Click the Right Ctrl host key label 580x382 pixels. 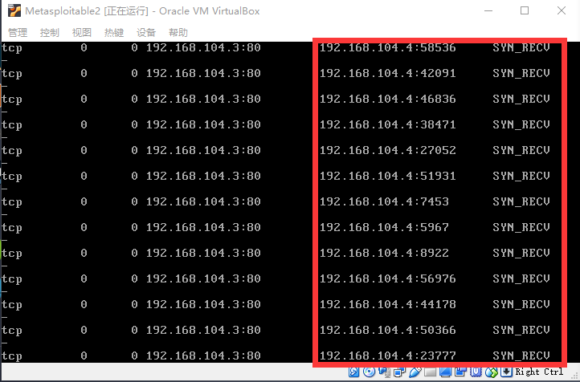(539, 372)
